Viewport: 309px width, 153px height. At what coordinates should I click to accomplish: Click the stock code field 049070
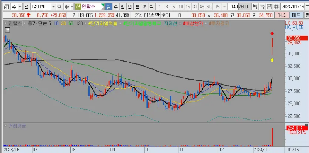point(41,7)
